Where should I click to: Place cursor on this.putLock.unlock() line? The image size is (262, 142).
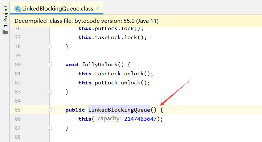114,83
